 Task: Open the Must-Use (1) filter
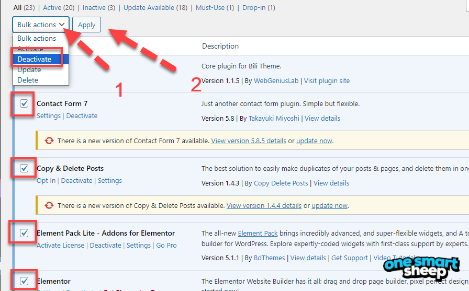(215, 7)
